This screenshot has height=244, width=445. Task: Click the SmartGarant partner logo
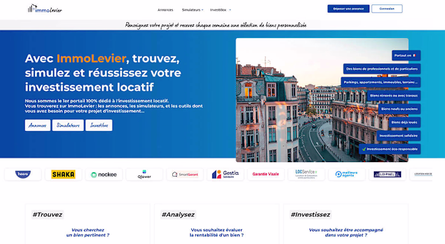click(x=185, y=174)
